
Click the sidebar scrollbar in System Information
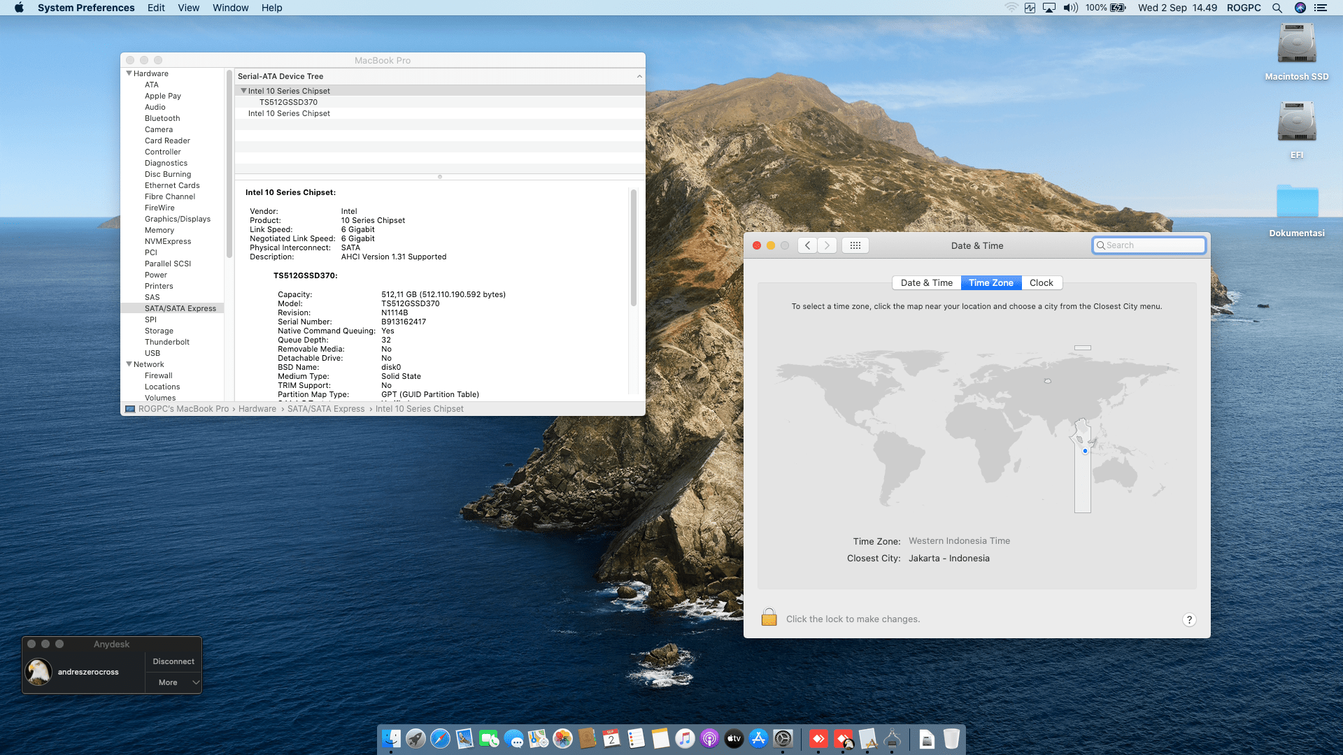(x=229, y=164)
